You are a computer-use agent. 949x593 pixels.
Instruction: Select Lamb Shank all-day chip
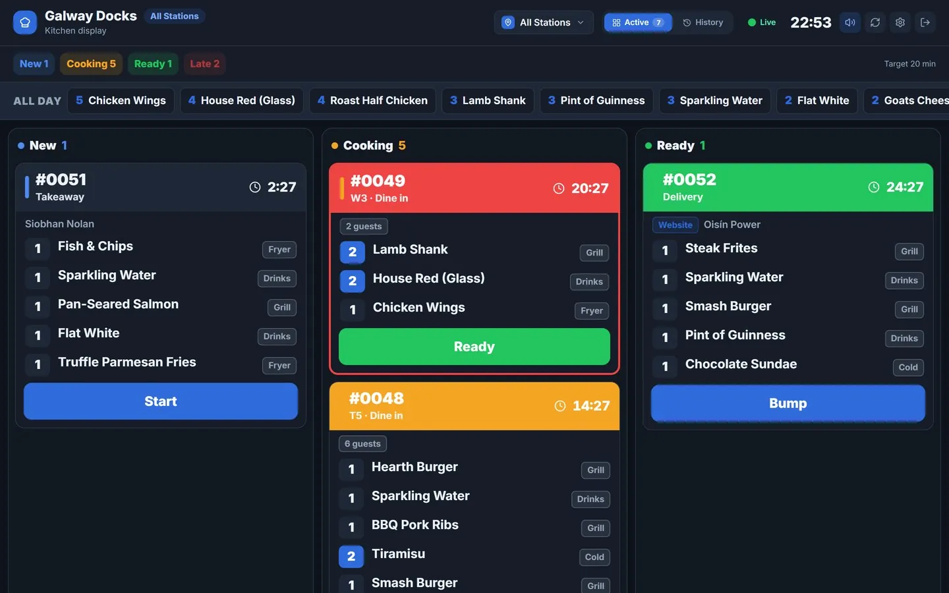(x=488, y=101)
